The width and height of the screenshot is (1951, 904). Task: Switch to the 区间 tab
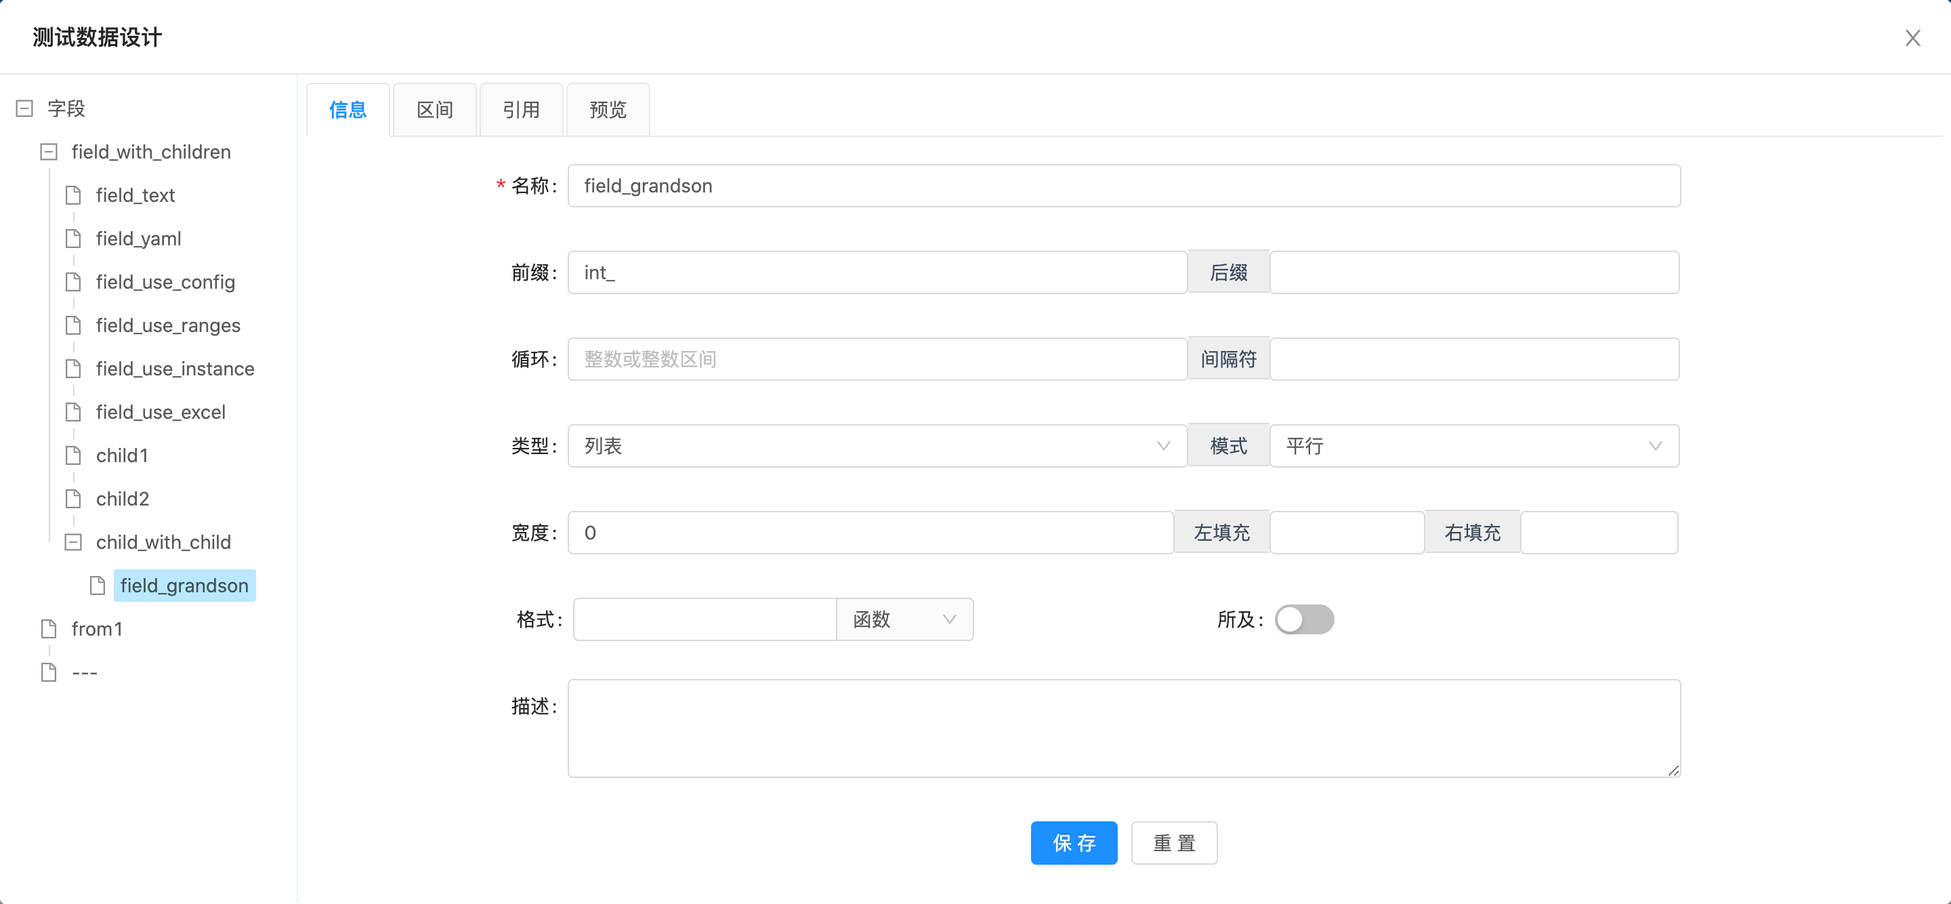tap(435, 110)
